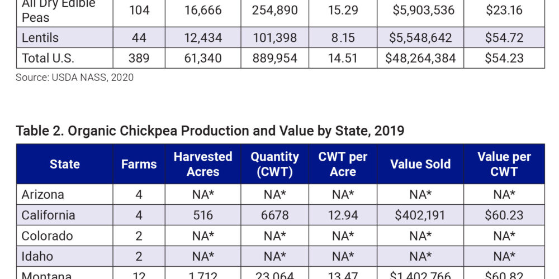
Task: Click the Source: USDA NASS, 2020 note
Action: [74, 78]
